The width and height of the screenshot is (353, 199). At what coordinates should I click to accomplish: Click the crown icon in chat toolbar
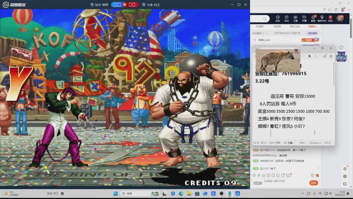point(263,175)
